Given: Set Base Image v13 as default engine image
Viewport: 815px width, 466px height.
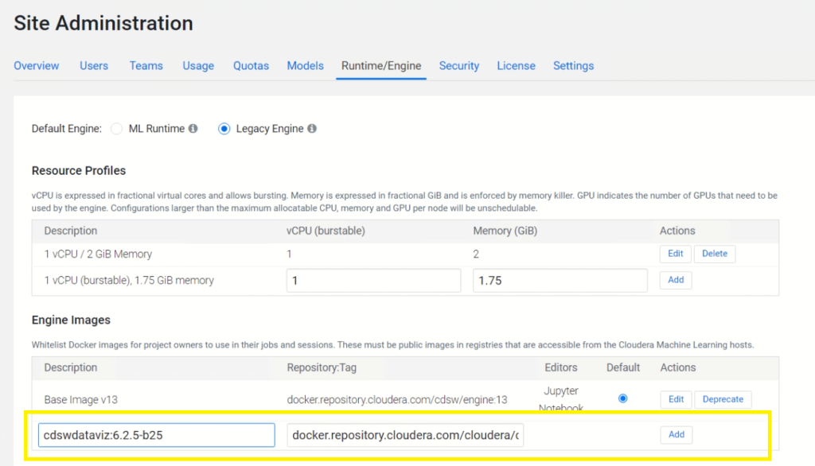Looking at the screenshot, I should 622,398.
